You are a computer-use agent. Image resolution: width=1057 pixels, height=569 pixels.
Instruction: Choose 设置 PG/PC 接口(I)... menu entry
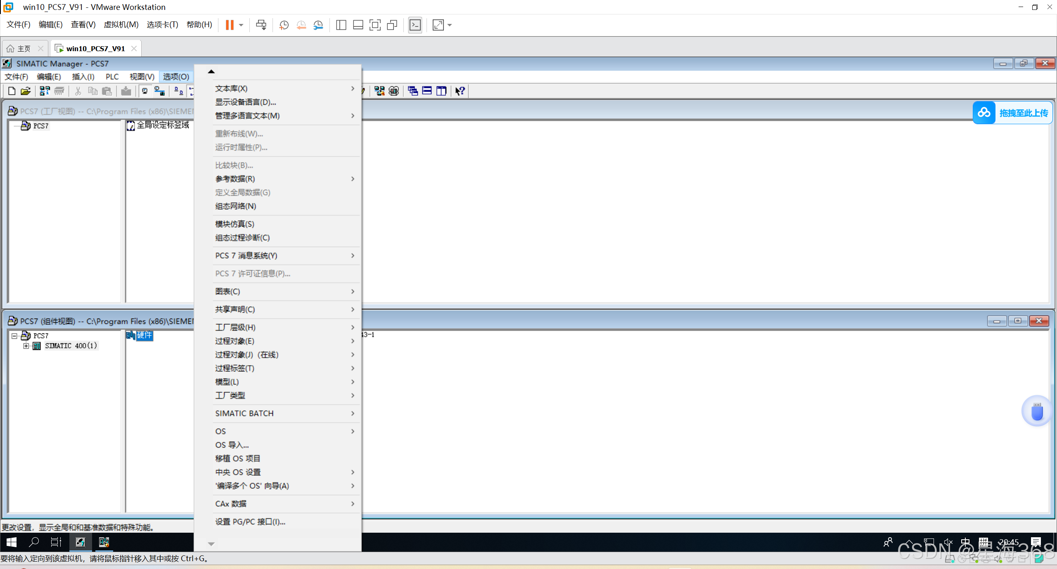(250, 522)
